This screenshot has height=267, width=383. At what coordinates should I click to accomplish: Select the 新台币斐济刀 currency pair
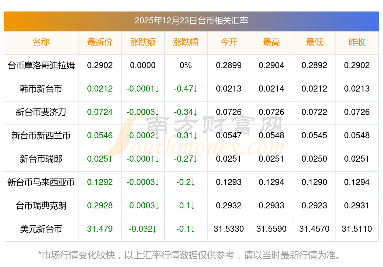click(x=41, y=112)
